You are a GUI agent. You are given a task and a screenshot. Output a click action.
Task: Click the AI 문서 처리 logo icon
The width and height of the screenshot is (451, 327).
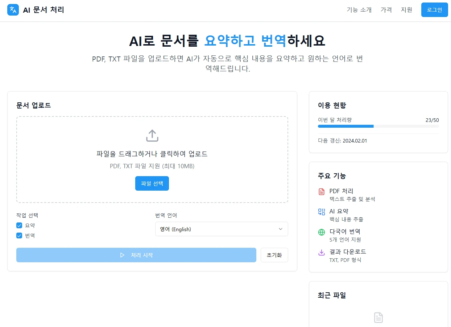coord(13,10)
